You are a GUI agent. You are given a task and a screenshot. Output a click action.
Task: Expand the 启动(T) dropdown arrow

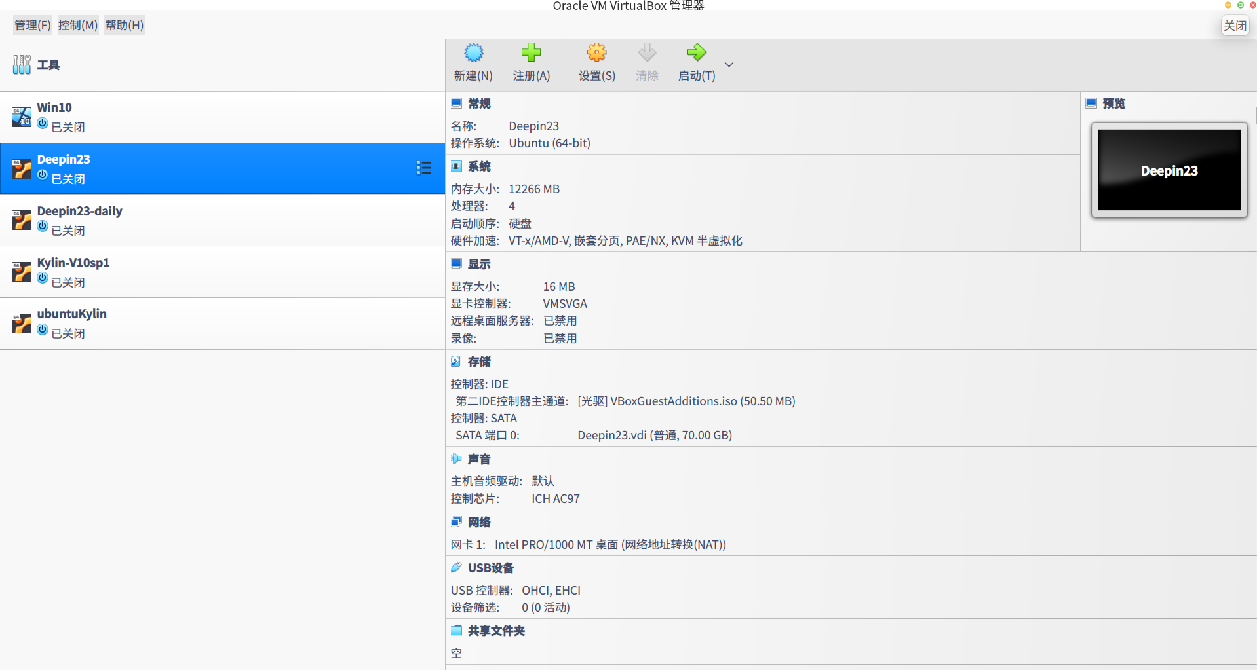(x=729, y=64)
